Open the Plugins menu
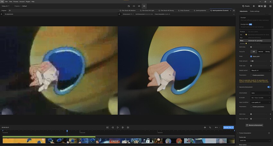This screenshot has height=146, width=273. 28,2
